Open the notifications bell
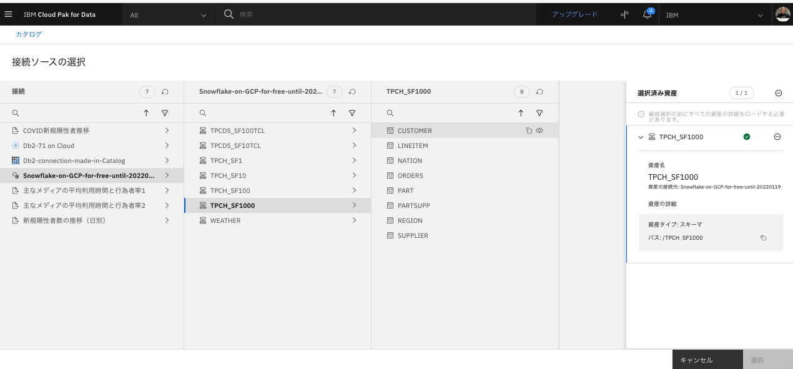Image resolution: width=793 pixels, height=369 pixels. [x=648, y=14]
